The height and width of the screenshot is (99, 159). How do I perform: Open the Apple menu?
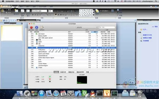click(x=3, y=1)
